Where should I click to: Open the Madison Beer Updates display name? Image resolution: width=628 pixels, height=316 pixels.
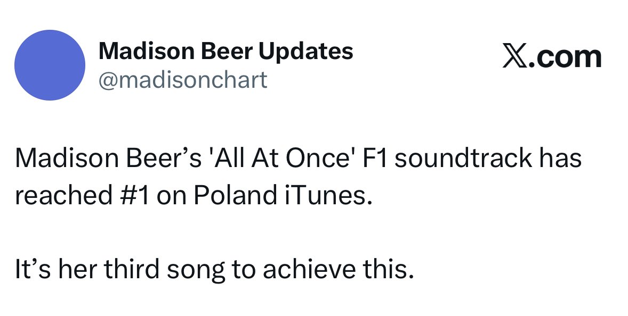[226, 51]
